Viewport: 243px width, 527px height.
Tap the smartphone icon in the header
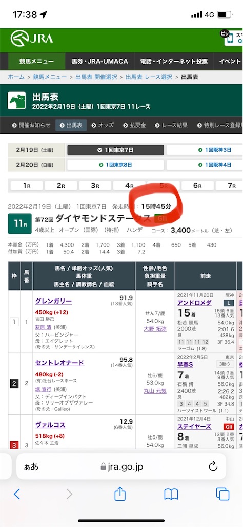click(x=230, y=39)
